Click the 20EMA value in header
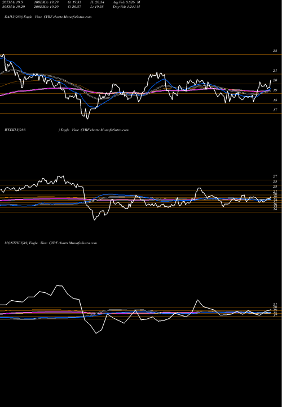 pyautogui.click(x=12, y=2)
